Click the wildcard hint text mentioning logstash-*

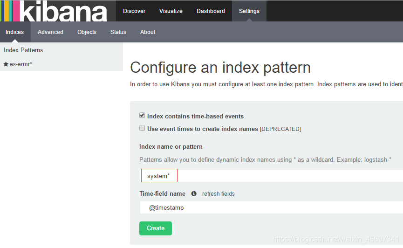(265, 160)
